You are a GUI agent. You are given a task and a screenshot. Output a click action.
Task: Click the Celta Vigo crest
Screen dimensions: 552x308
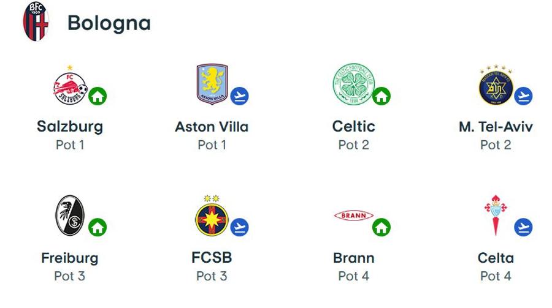point(496,215)
